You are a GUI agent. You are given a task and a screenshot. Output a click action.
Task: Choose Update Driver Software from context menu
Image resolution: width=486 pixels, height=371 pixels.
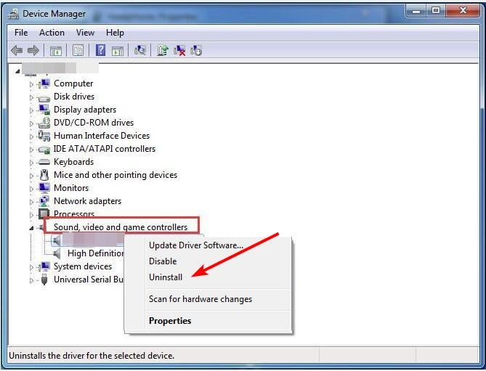(196, 245)
